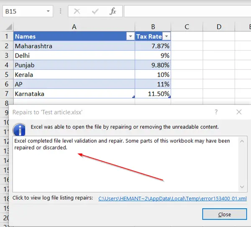Viewport: 251px width, 227px height.
Task: Select row 3 header
Action: 7,55
